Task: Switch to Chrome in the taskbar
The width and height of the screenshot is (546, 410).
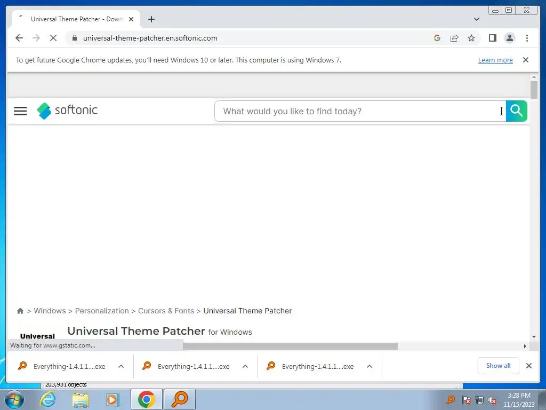Action: (x=146, y=399)
